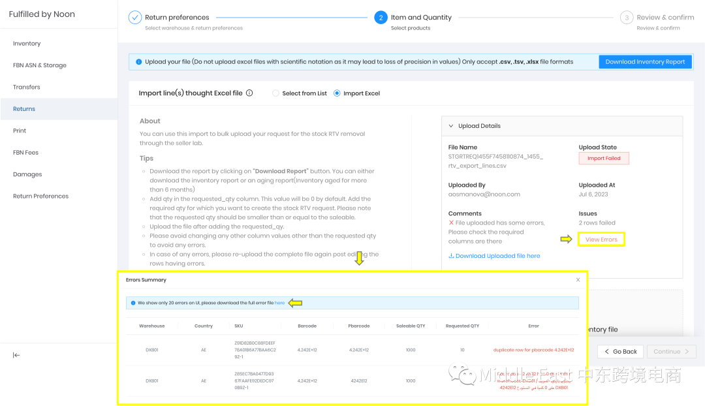The height and width of the screenshot is (406, 705).
Task: Click the blue info icon in upload notice
Action: 139,62
